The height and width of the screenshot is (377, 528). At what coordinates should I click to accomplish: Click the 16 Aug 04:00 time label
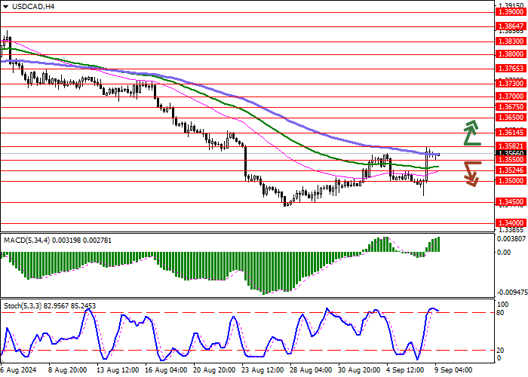pos(167,369)
